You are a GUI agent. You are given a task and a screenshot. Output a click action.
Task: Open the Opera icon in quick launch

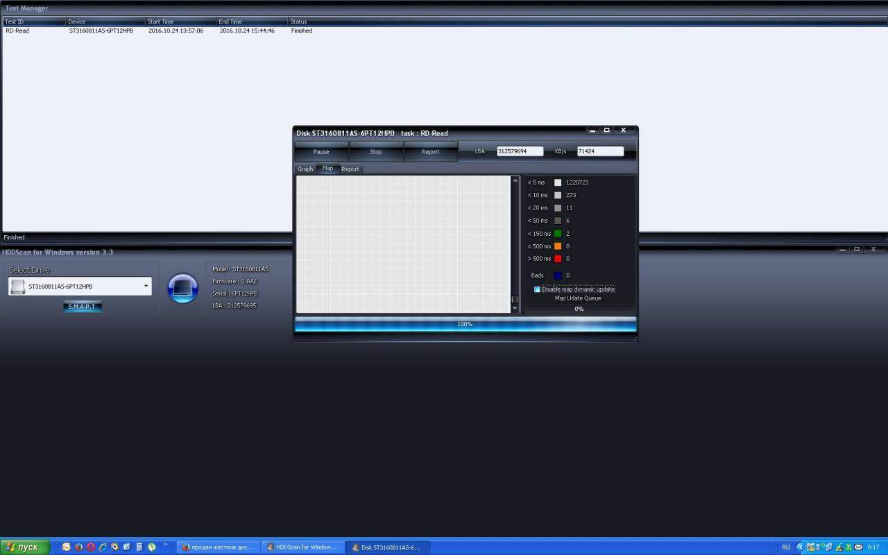(x=91, y=547)
